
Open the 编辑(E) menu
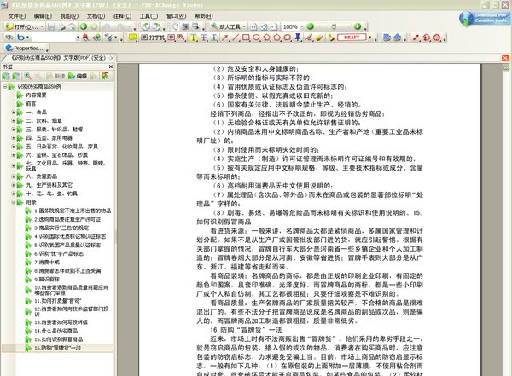click(43, 16)
